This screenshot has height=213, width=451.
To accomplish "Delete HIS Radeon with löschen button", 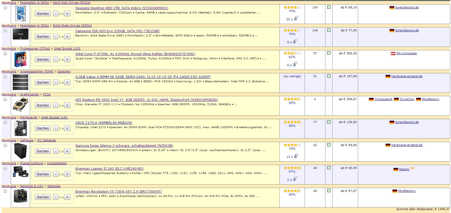I will pos(43,105).
